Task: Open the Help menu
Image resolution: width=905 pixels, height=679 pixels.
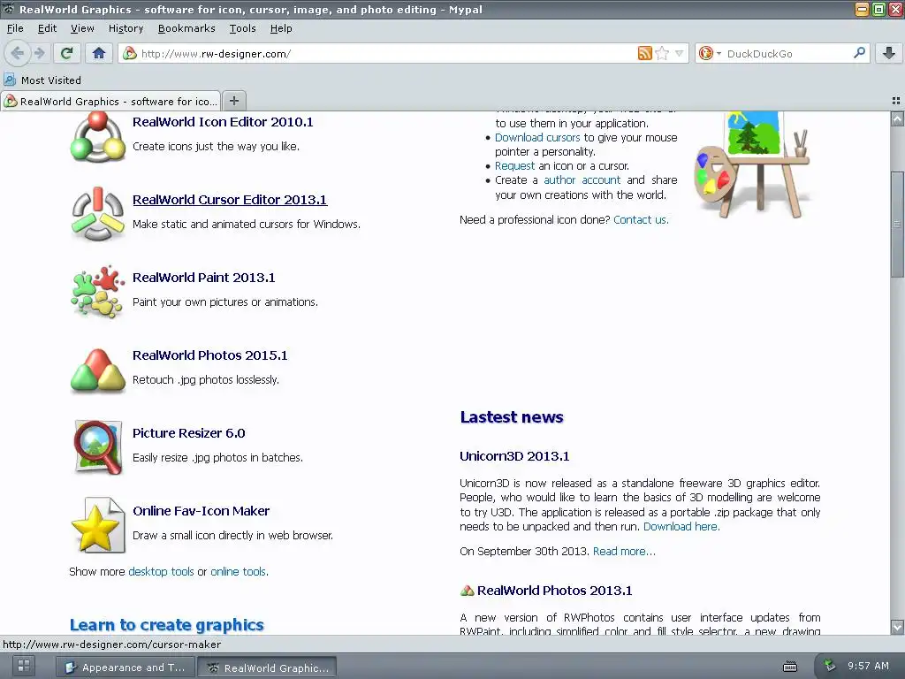Action: coord(281,28)
